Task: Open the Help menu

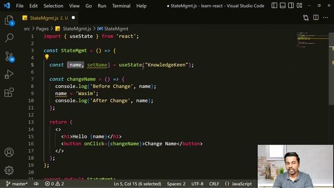Action: click(x=141, y=6)
